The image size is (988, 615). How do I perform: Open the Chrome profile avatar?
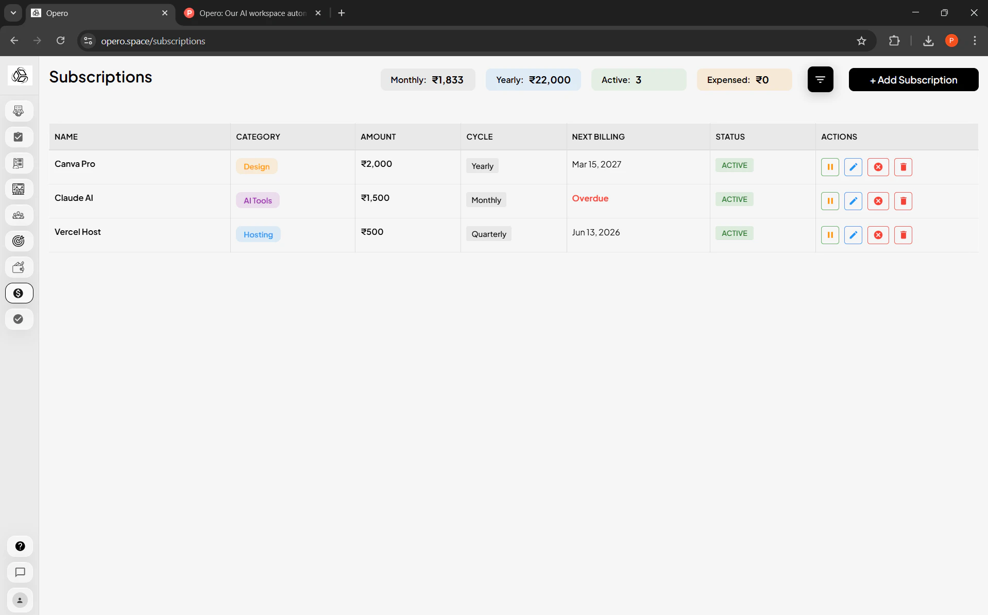[x=951, y=41]
